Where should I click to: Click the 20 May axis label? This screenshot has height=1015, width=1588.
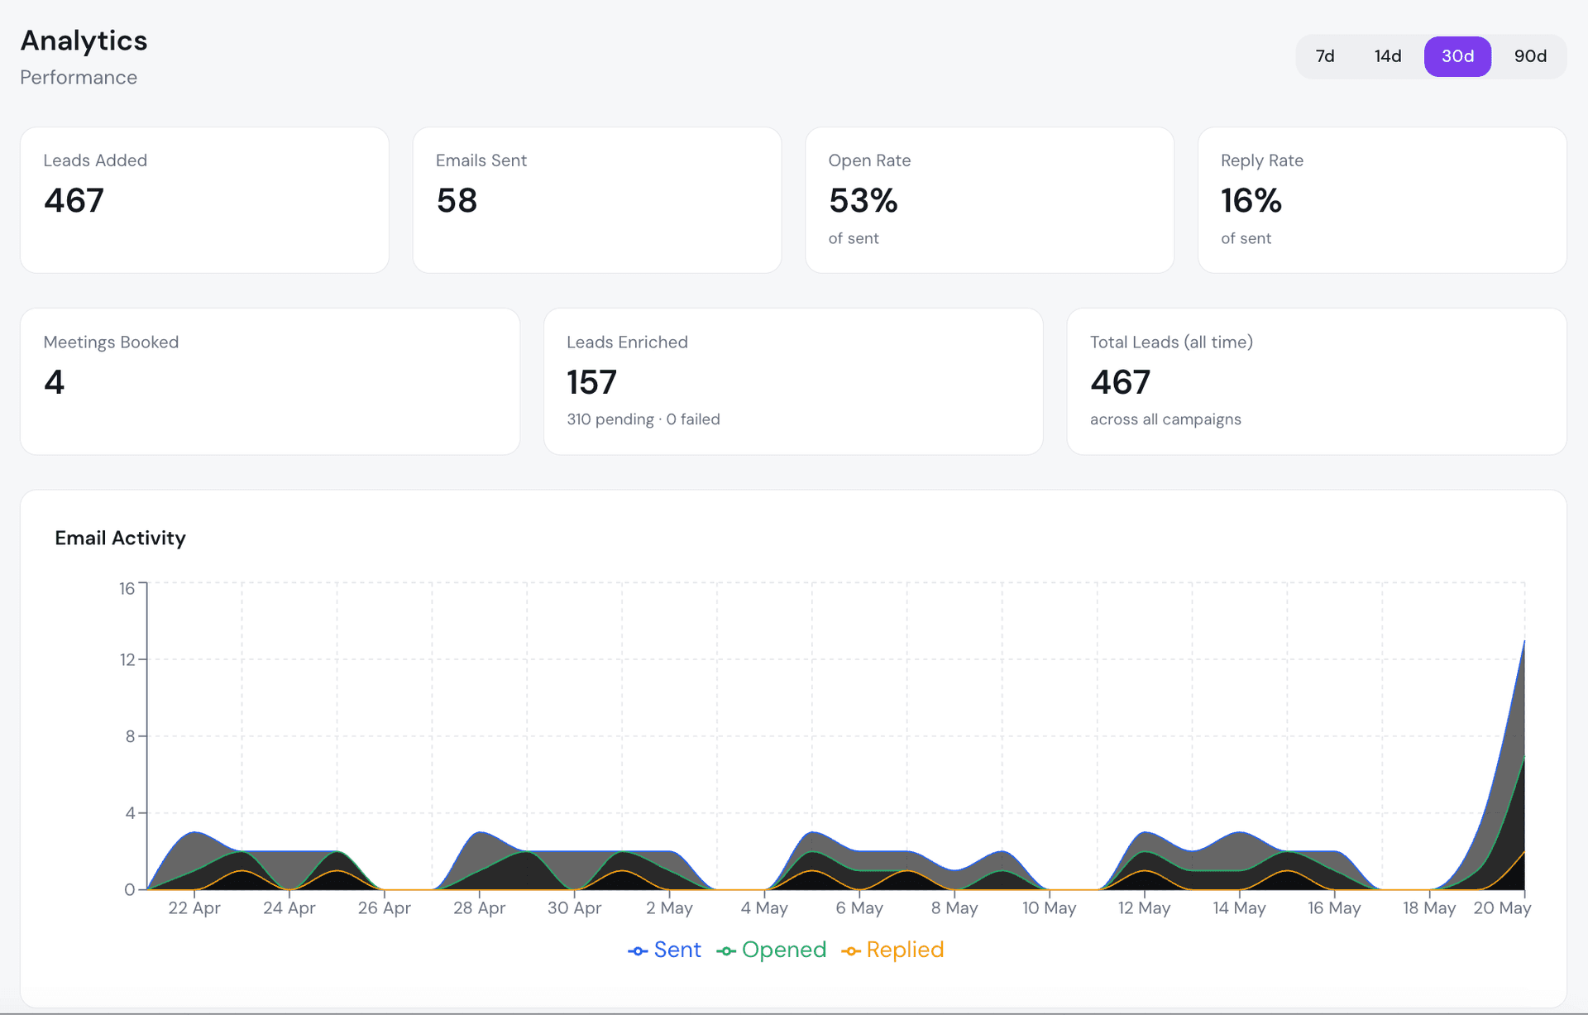coord(1502,907)
